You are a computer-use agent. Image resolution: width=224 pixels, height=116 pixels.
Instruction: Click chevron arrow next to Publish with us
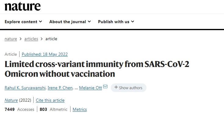click(133, 22)
